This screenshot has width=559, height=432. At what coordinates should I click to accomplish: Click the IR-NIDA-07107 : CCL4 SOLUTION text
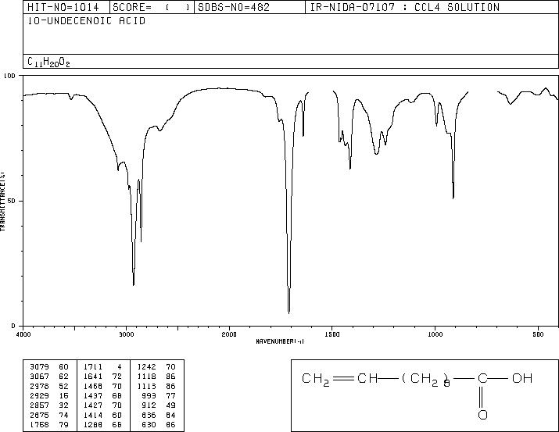[405, 7]
